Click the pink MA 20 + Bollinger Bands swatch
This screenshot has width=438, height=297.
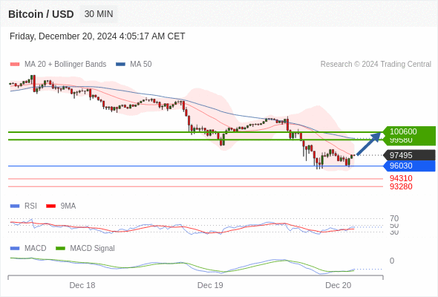pos(15,65)
